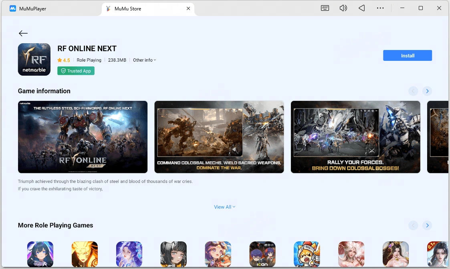Switch to the MuMuPlayer tab
The width and height of the screenshot is (450, 269).
(28, 8)
